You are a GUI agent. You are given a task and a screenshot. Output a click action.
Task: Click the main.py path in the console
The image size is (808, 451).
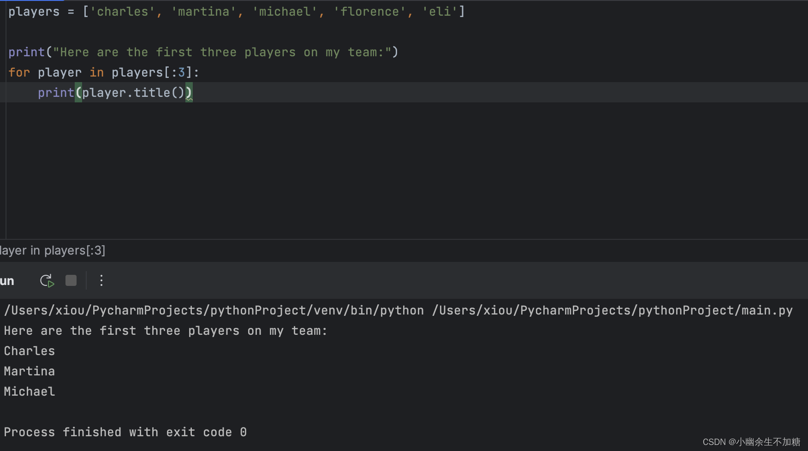(612, 310)
